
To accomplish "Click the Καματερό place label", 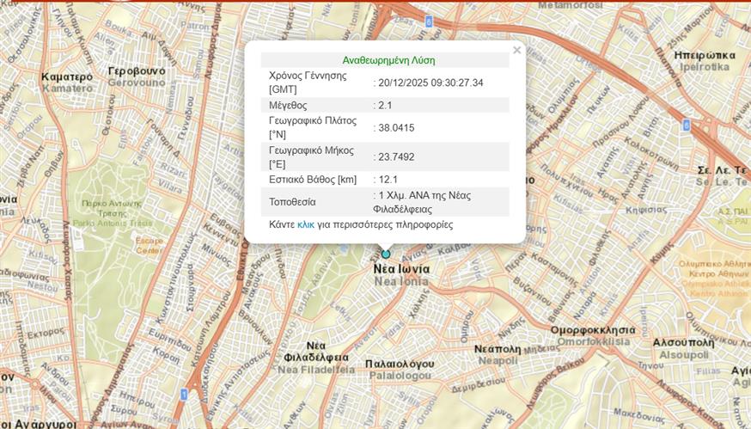I will pos(67,77).
